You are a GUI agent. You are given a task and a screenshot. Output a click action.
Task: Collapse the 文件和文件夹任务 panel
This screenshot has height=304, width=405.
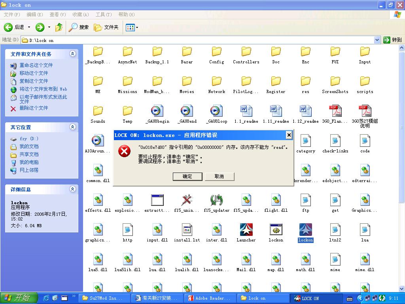pos(73,54)
